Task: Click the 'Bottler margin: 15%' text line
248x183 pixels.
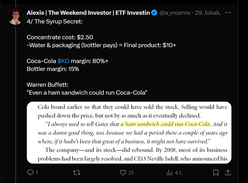Action: point(53,69)
